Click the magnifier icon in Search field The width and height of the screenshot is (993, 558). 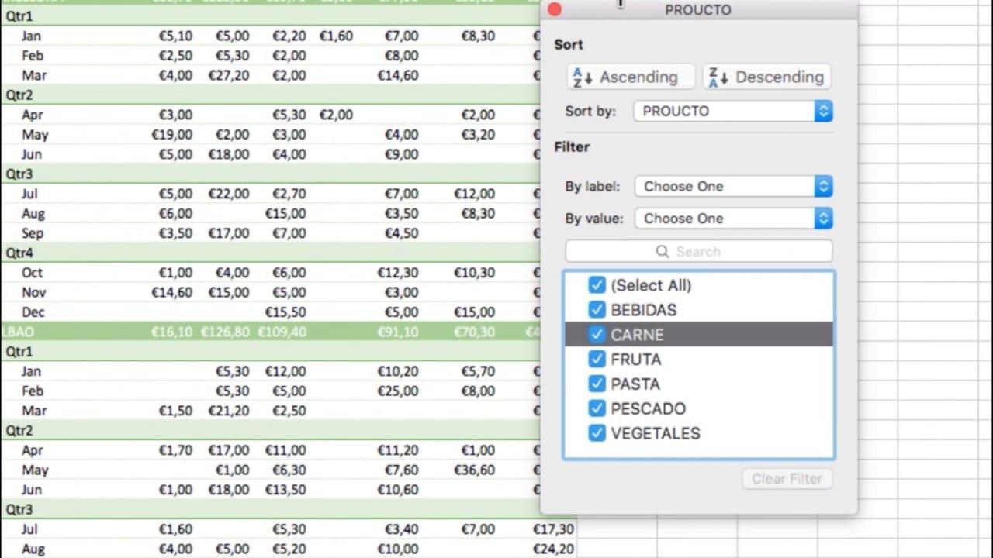pyautogui.click(x=663, y=251)
